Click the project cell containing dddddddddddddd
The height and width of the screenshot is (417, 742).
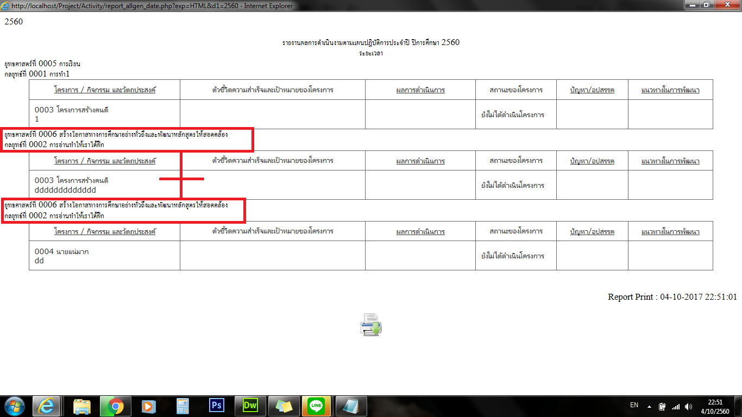coord(104,185)
